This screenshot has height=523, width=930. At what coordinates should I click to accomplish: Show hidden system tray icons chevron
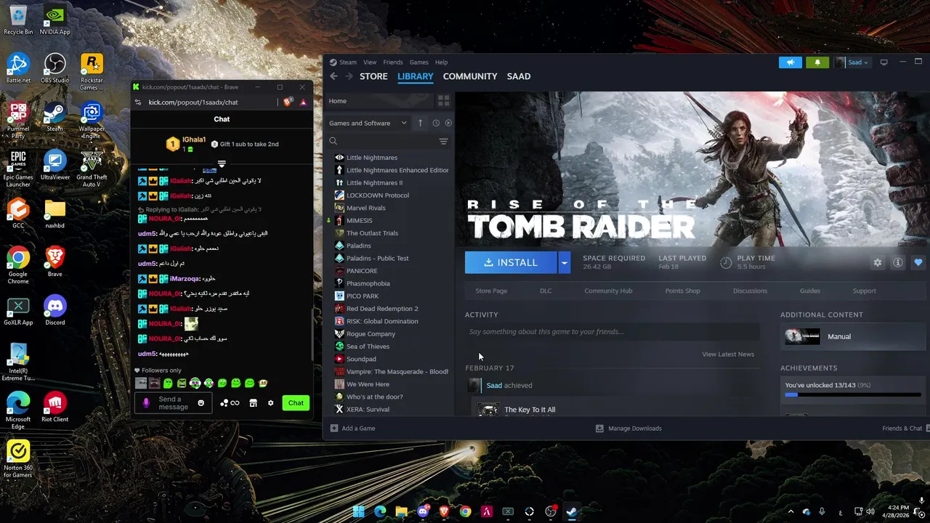(790, 511)
